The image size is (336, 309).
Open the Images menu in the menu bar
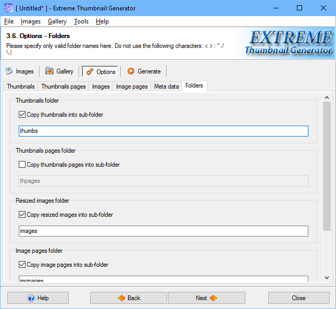coord(31,21)
